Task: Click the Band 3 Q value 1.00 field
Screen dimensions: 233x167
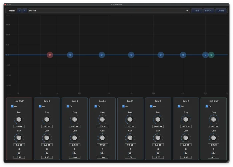Action: coord(75,157)
